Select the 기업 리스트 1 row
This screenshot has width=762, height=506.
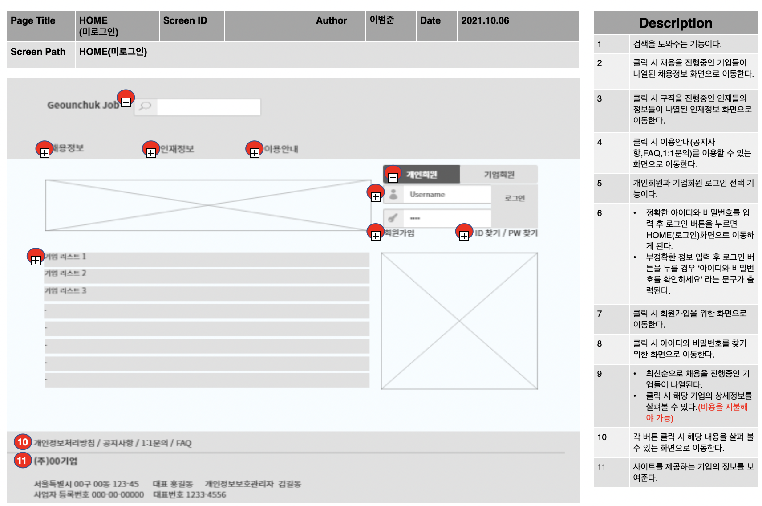click(207, 259)
